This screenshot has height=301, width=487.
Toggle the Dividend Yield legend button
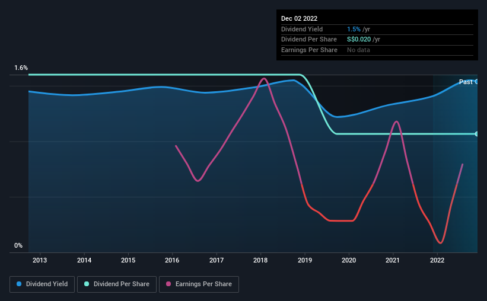click(x=42, y=284)
